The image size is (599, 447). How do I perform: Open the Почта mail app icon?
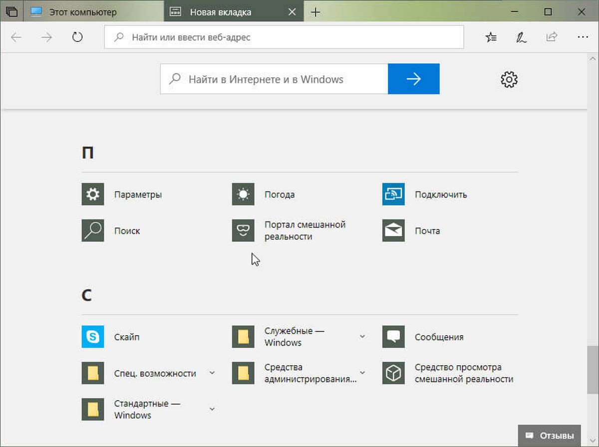point(393,230)
